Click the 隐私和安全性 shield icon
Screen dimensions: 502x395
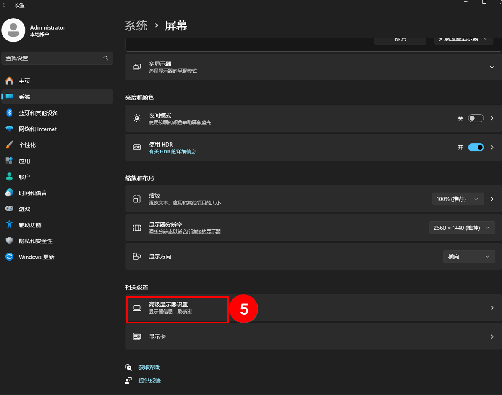coord(9,241)
